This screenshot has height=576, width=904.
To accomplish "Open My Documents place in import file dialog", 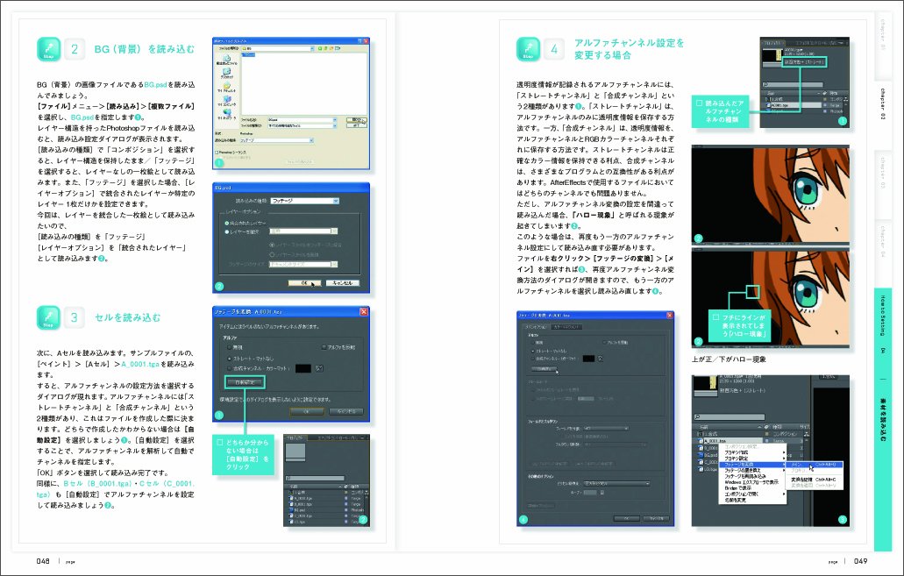I will click(x=226, y=87).
